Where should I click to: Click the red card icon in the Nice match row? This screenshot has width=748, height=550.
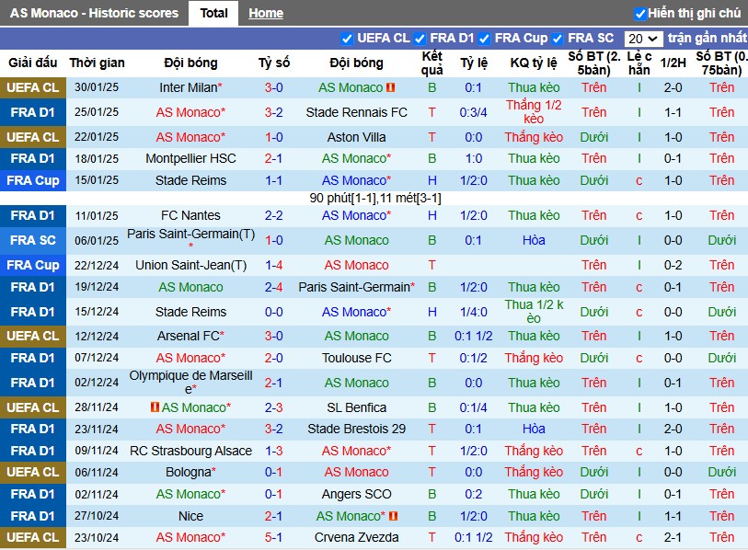[x=394, y=516]
